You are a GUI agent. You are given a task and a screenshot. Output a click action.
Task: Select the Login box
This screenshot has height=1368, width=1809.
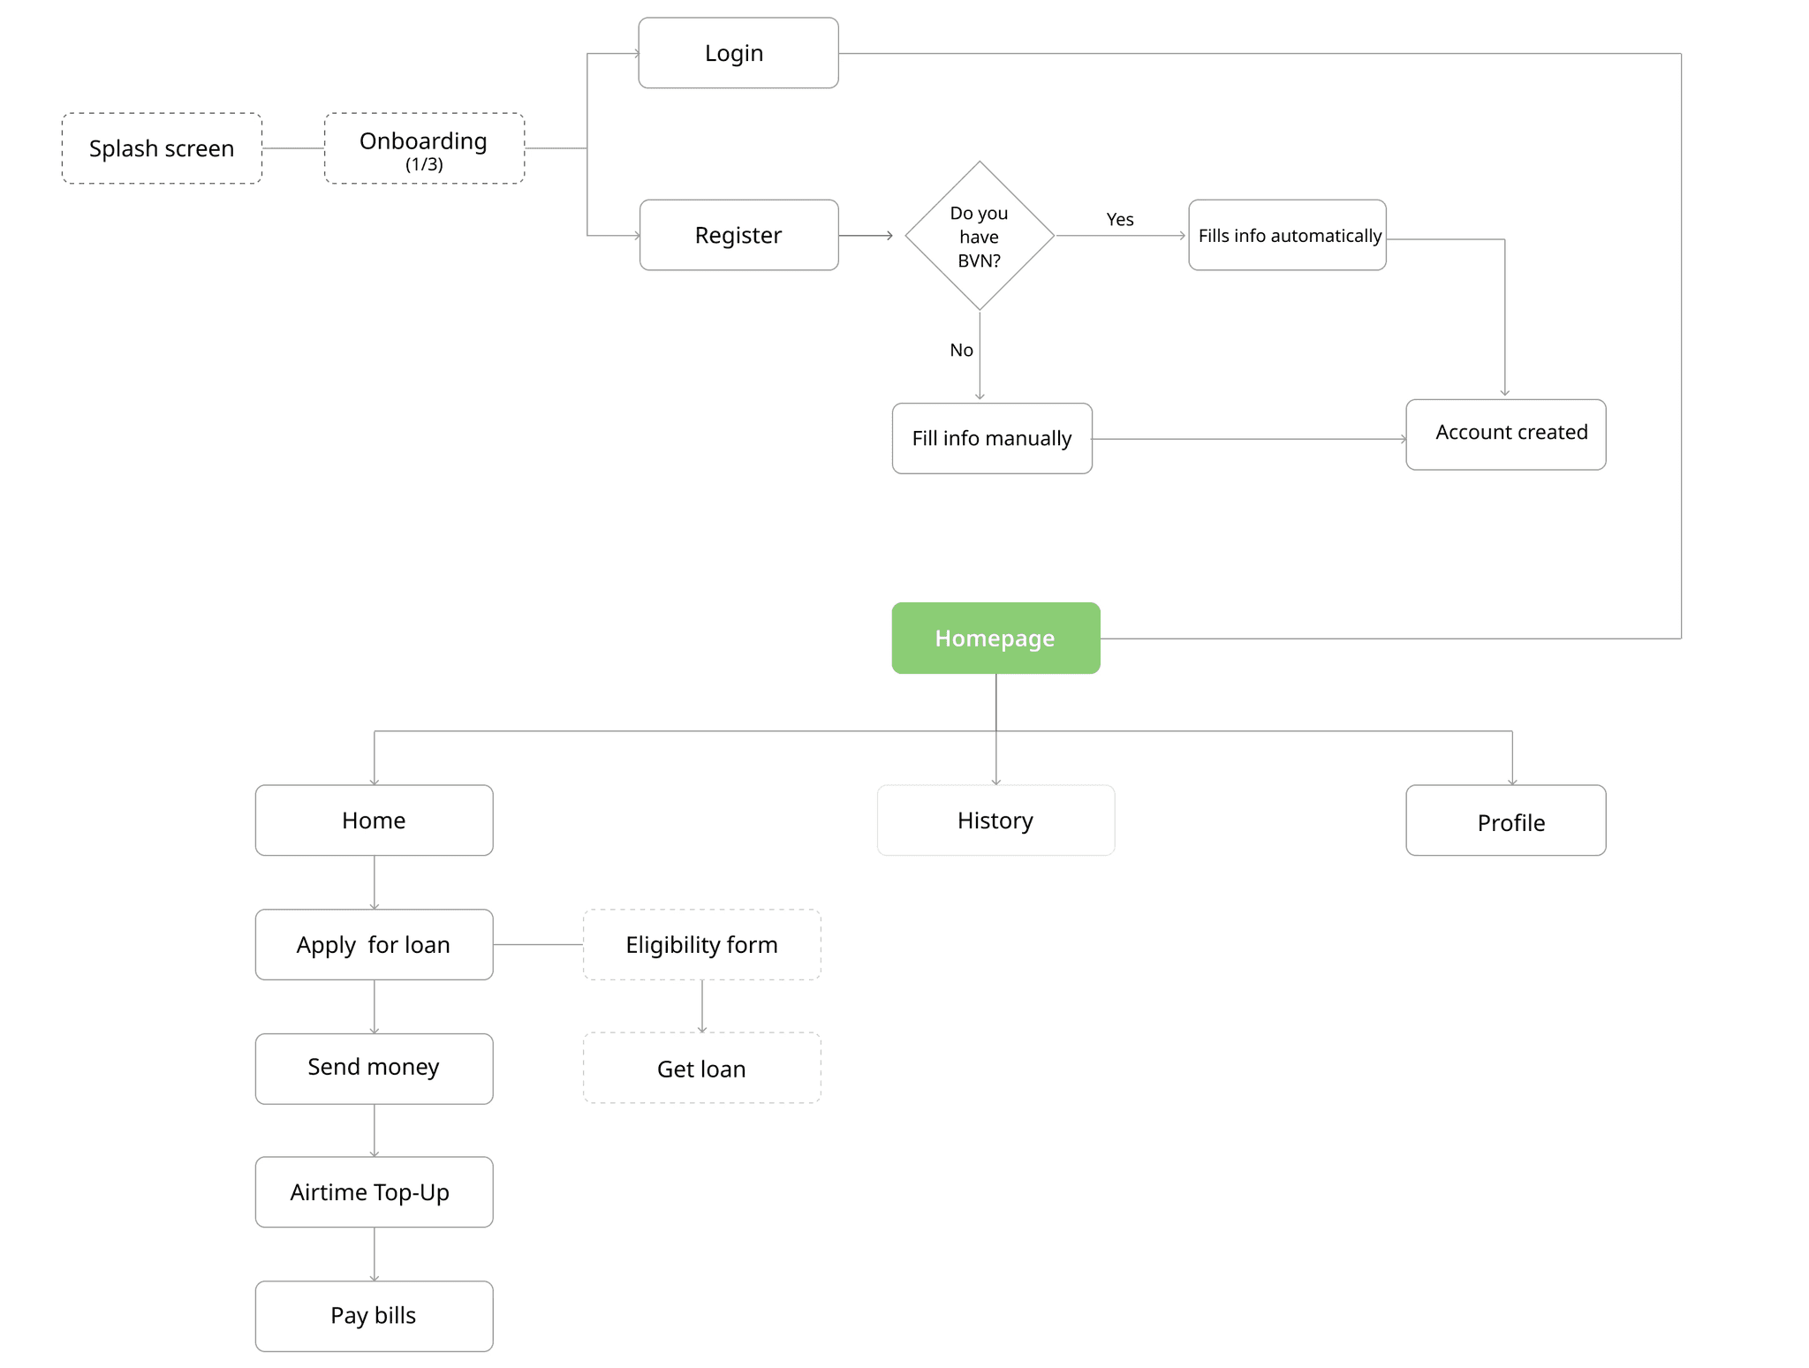tap(738, 53)
